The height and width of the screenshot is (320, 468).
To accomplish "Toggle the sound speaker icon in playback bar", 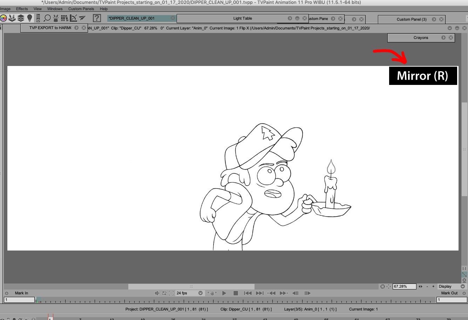I will click(157, 293).
